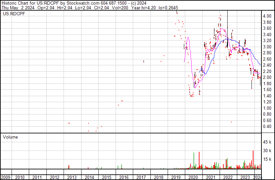Screen dimensions: 275x180
Task: Click the Volume panel label
Action: point(10,137)
